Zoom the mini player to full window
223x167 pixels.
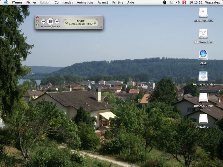(x=37, y=25)
